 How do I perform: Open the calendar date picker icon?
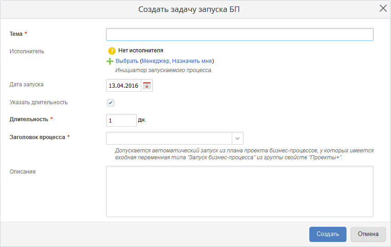coord(147,85)
